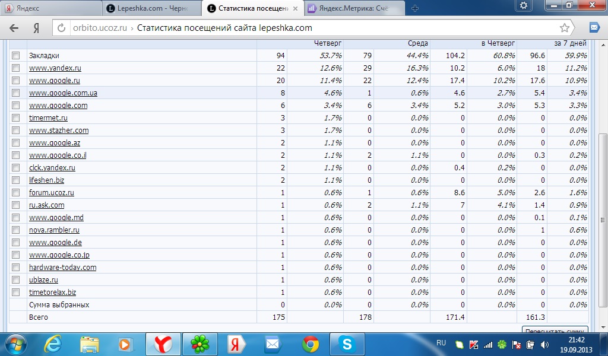
Task: Click the Kaspersky tray icon
Action: pyautogui.click(x=474, y=344)
